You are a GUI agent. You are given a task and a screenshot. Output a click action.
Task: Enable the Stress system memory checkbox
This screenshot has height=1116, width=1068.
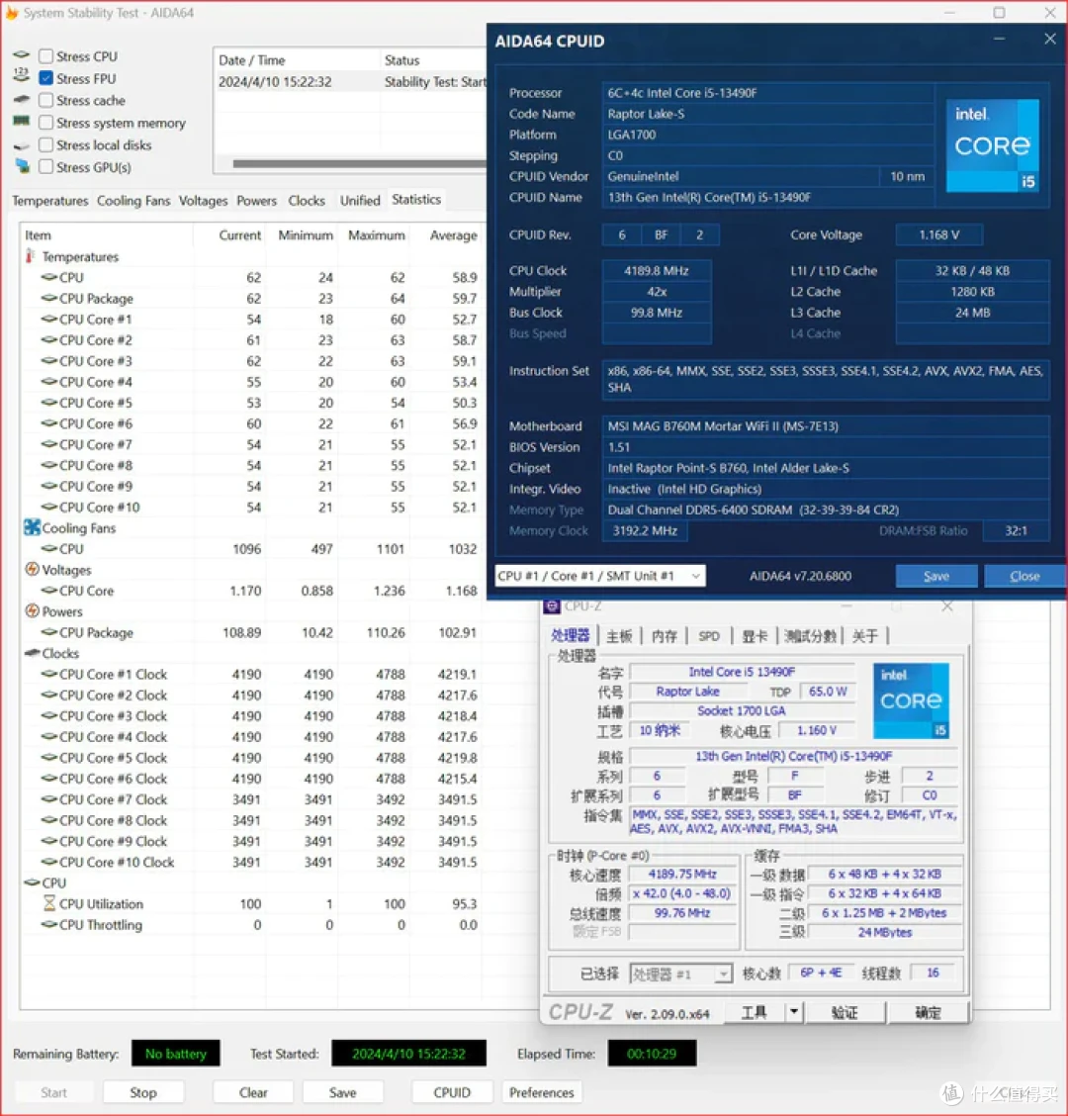tap(46, 123)
